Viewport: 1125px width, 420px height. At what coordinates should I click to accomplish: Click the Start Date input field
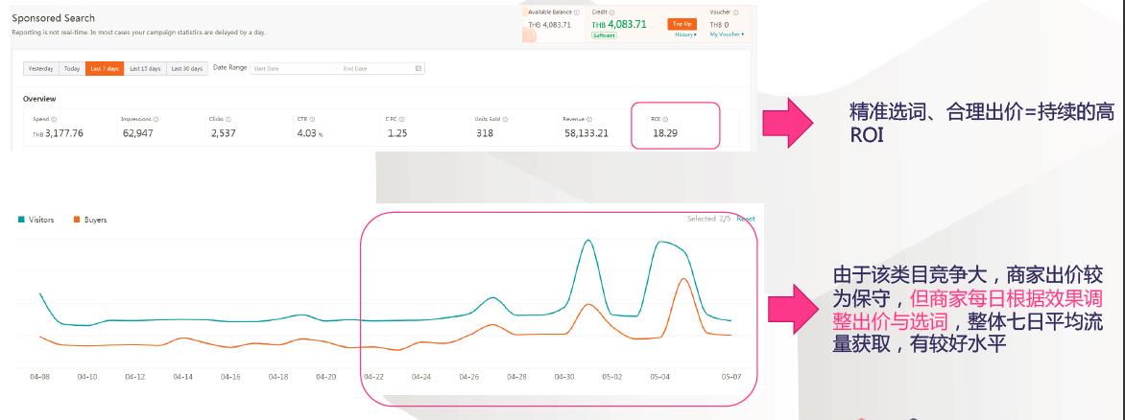[288, 68]
